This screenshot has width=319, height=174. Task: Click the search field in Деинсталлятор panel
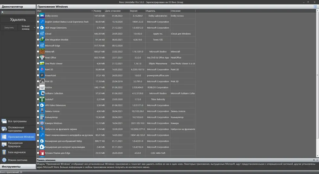[18, 12]
